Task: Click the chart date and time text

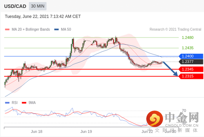Action: [43, 17]
